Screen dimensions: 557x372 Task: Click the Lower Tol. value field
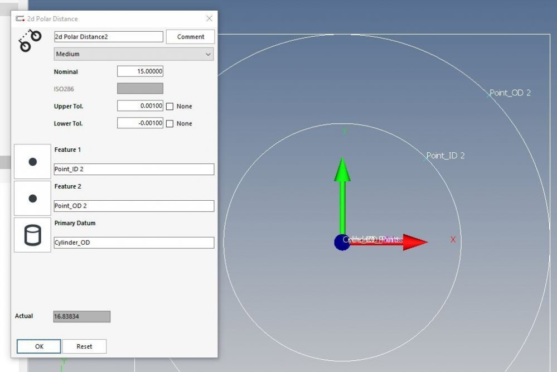(x=140, y=123)
